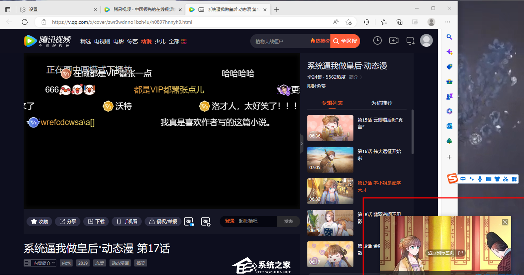Open the watch history clock icon
This screenshot has width=524, height=275.
click(377, 41)
